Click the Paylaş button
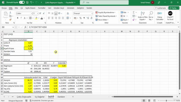 click(174, 8)
